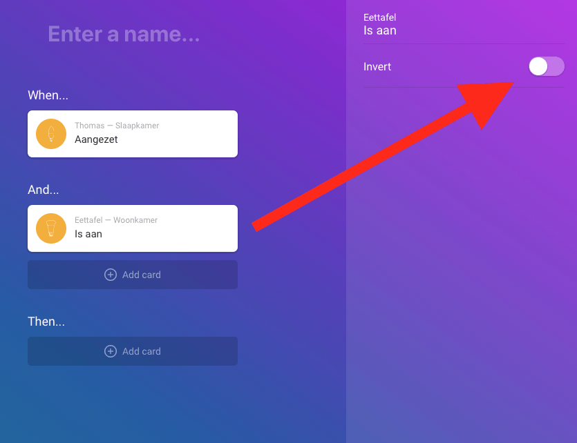Viewport: 577px width, 443px height.
Task: Click the Thomas — Slaapkamer subtitle
Action: (x=117, y=126)
